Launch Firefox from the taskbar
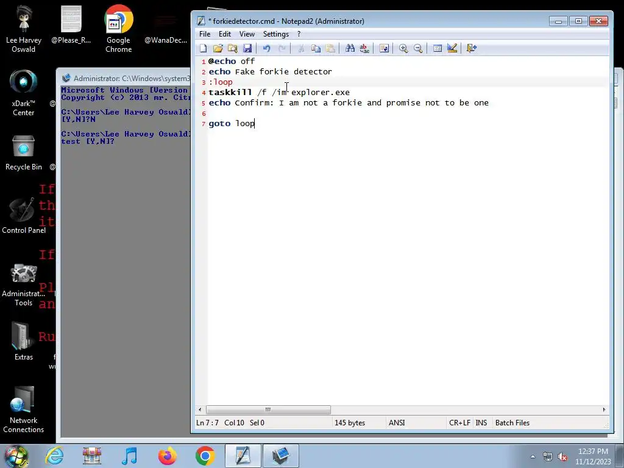This screenshot has width=624, height=468. click(x=167, y=456)
